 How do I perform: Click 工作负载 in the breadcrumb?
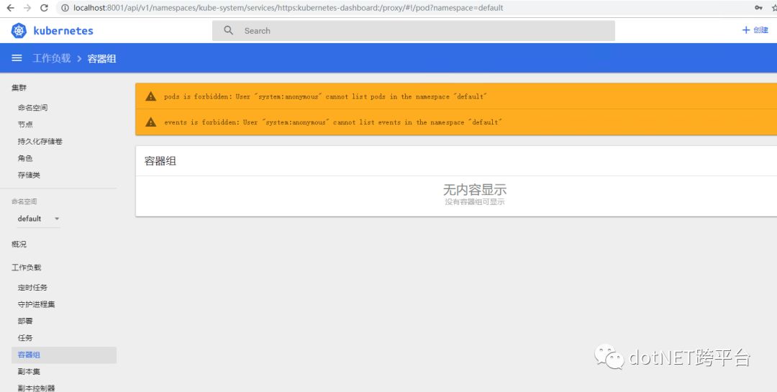[52, 58]
